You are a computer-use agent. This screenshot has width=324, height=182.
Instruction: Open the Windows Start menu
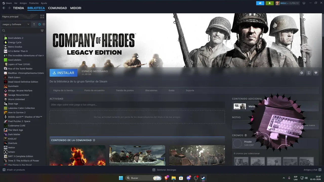(x=121, y=178)
